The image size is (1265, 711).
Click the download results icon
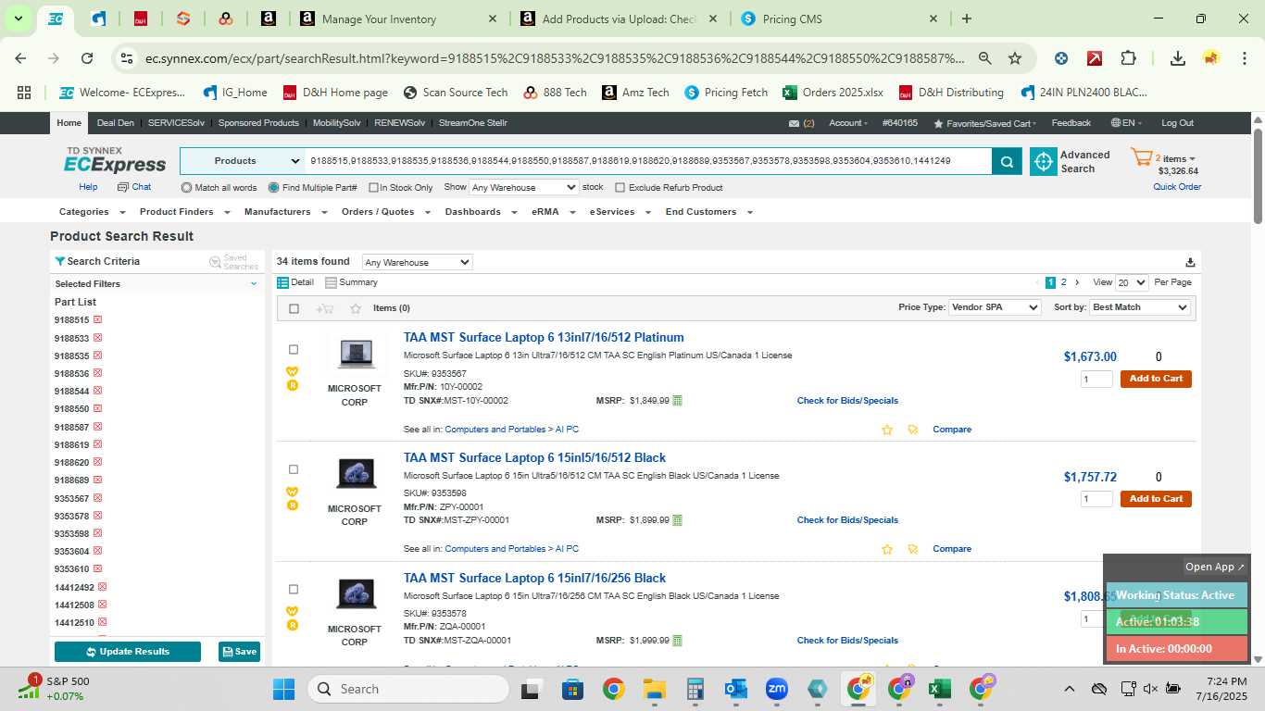[1190, 262]
